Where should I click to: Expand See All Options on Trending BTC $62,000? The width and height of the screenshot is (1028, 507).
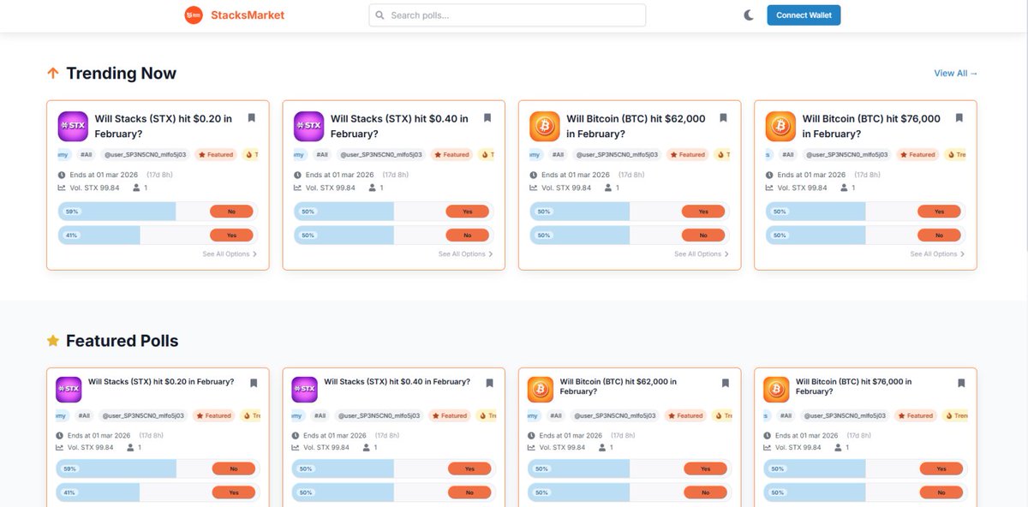click(702, 254)
